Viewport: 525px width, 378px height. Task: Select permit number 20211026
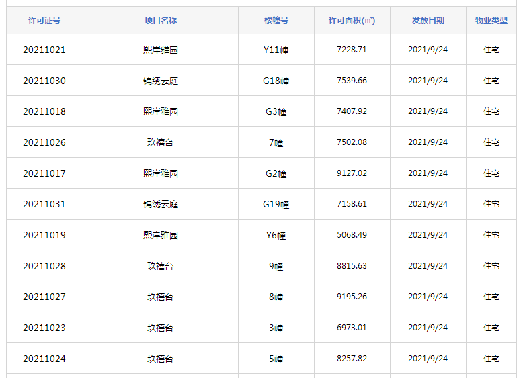click(x=44, y=142)
